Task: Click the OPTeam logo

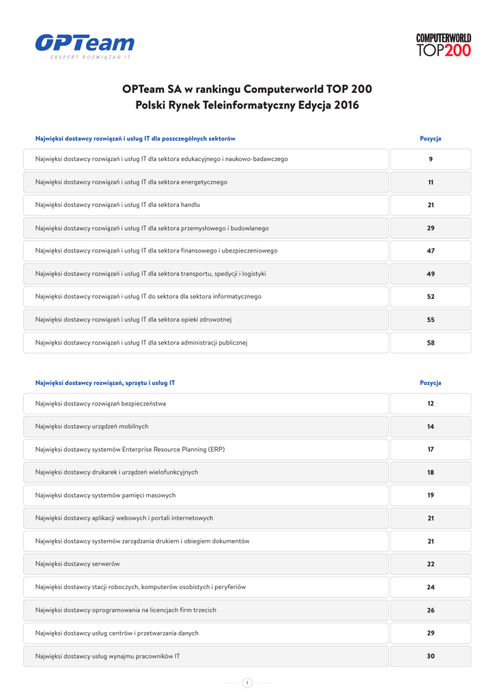Action: pyautogui.click(x=85, y=46)
